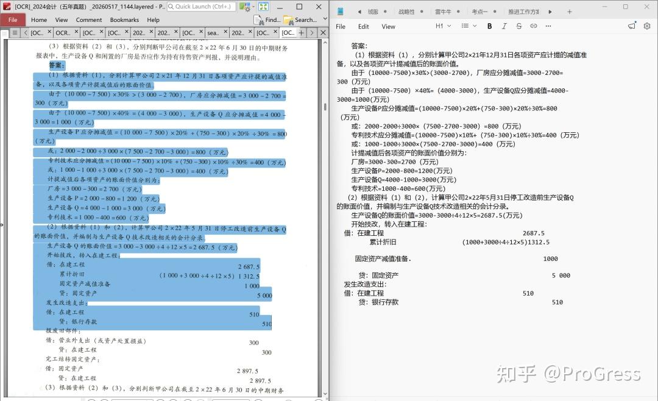Insert a link with link icon
This screenshot has width=658, height=401.
533,26
